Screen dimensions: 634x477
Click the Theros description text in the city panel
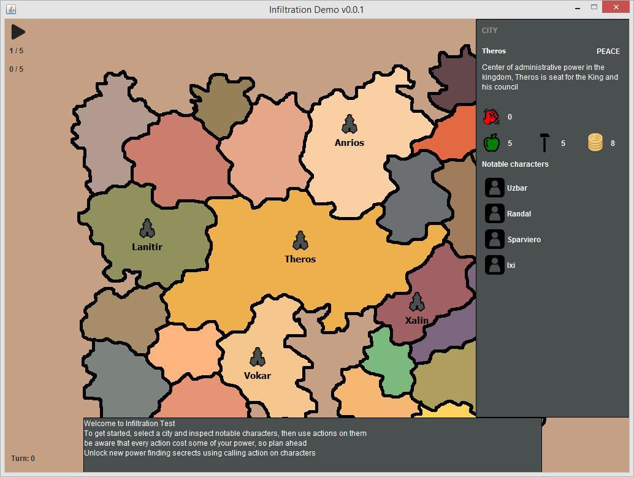[549, 77]
